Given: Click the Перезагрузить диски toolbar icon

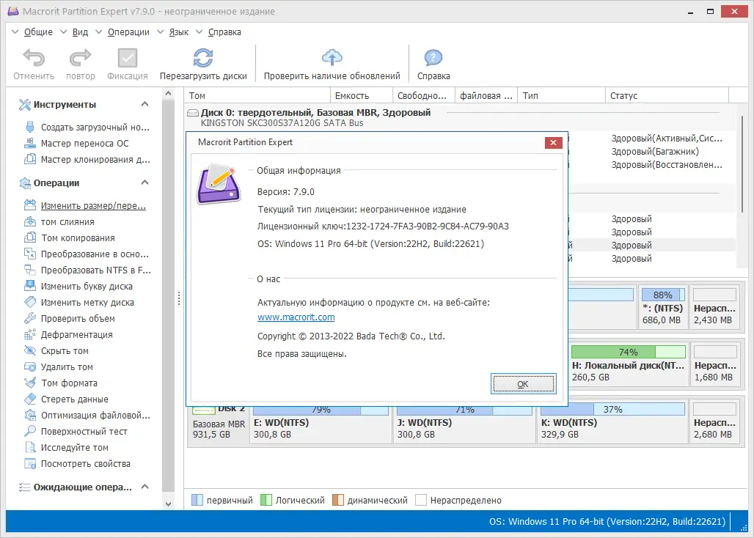Looking at the screenshot, I should (x=203, y=63).
